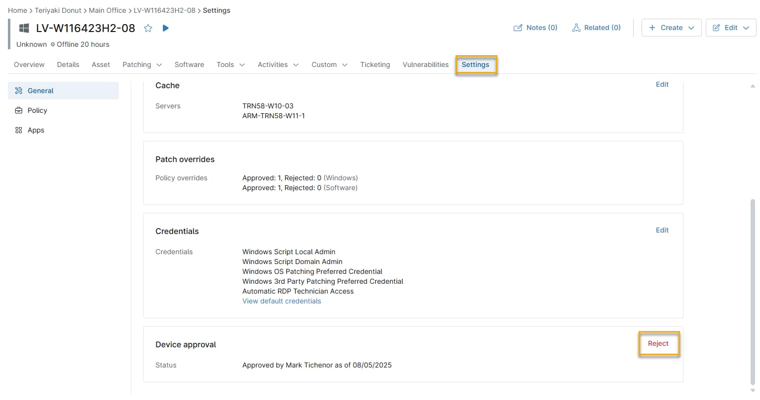
Task: Open Notes (0) for this device
Action: [x=535, y=28]
